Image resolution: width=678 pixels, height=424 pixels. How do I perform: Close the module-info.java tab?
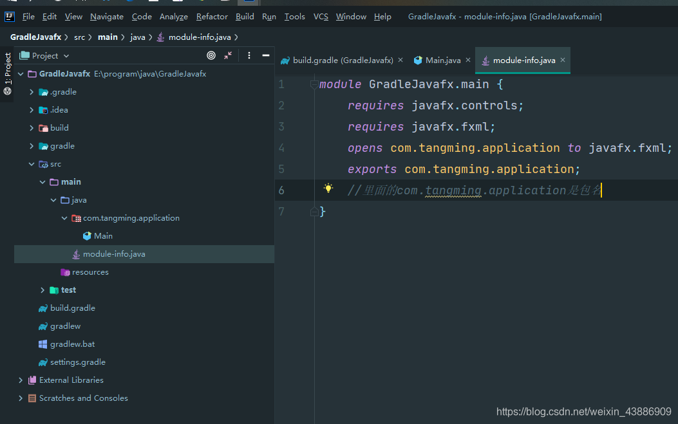[x=563, y=60]
